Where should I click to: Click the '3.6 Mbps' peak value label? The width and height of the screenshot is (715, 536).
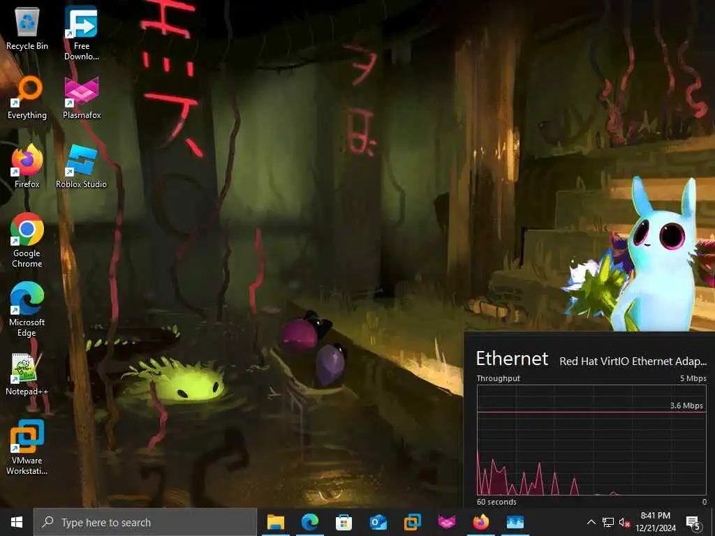pyautogui.click(x=686, y=405)
